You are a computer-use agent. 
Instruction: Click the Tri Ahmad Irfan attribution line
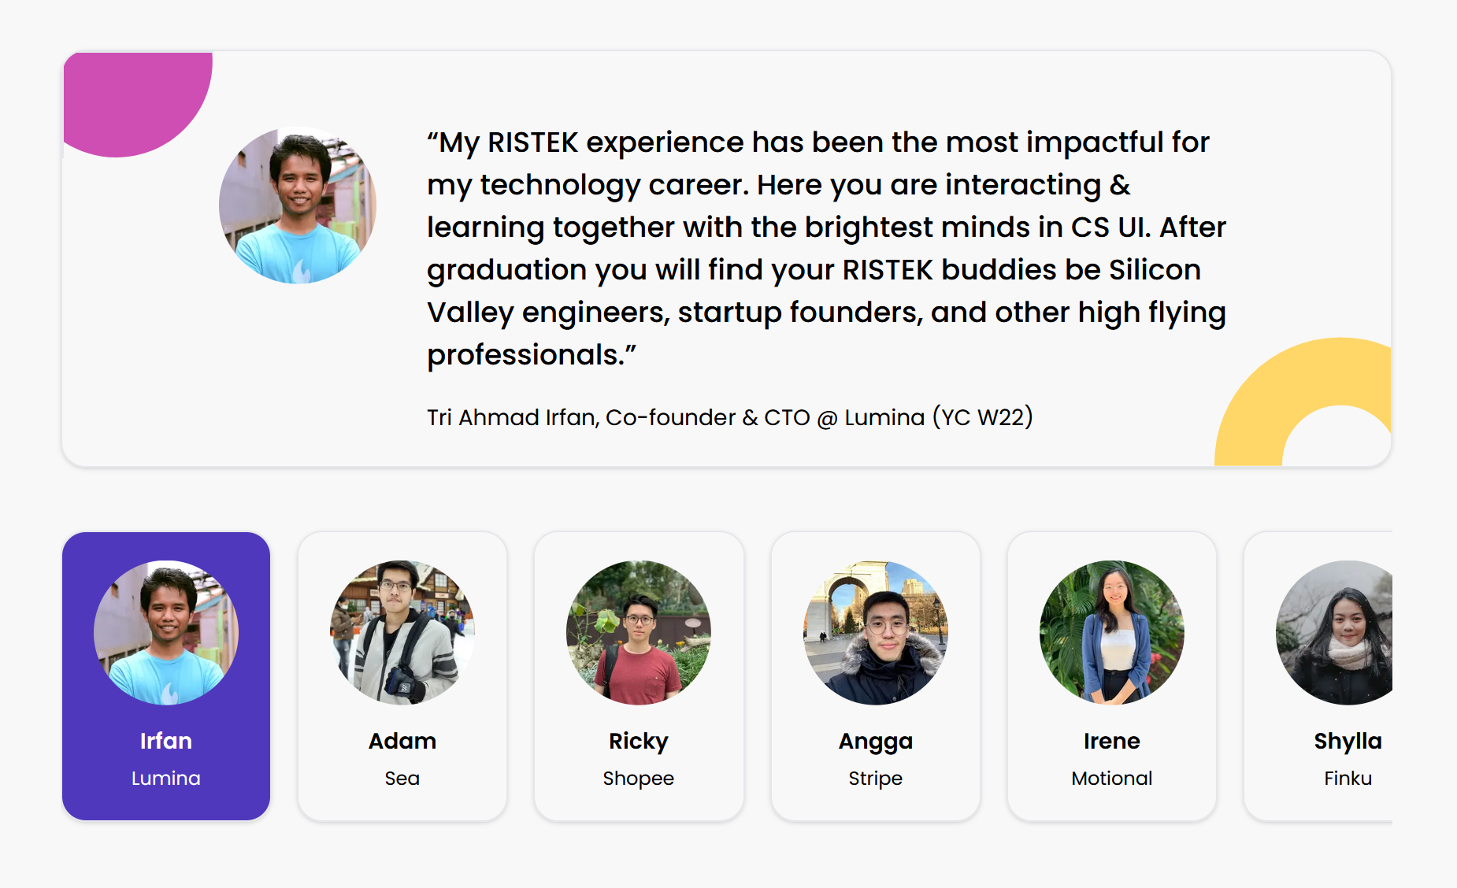click(x=729, y=417)
